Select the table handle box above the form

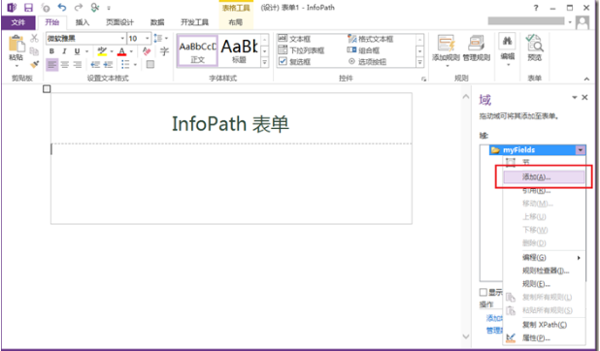47,89
